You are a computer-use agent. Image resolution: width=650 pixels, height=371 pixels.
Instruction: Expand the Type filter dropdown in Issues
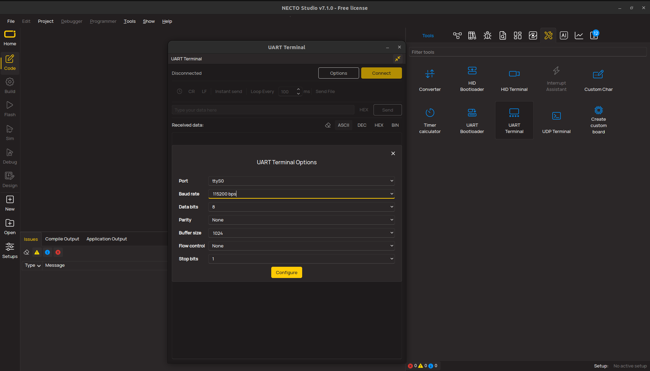coord(33,265)
